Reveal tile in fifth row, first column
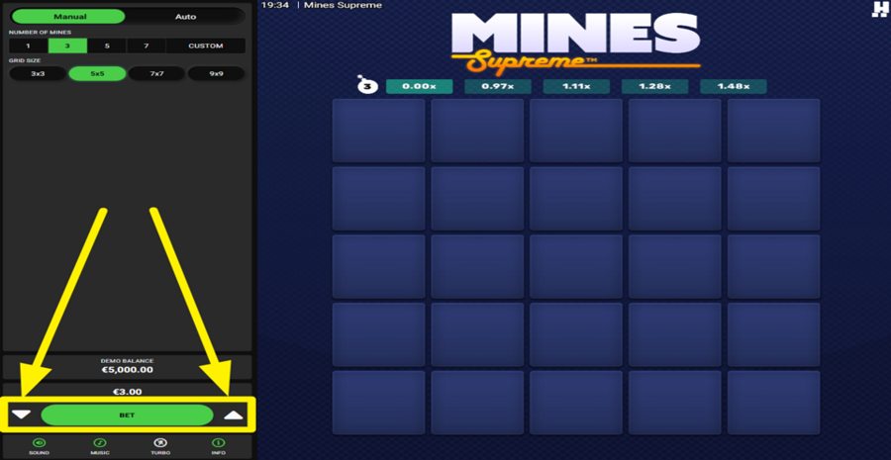This screenshot has width=891, height=460. tap(378, 403)
